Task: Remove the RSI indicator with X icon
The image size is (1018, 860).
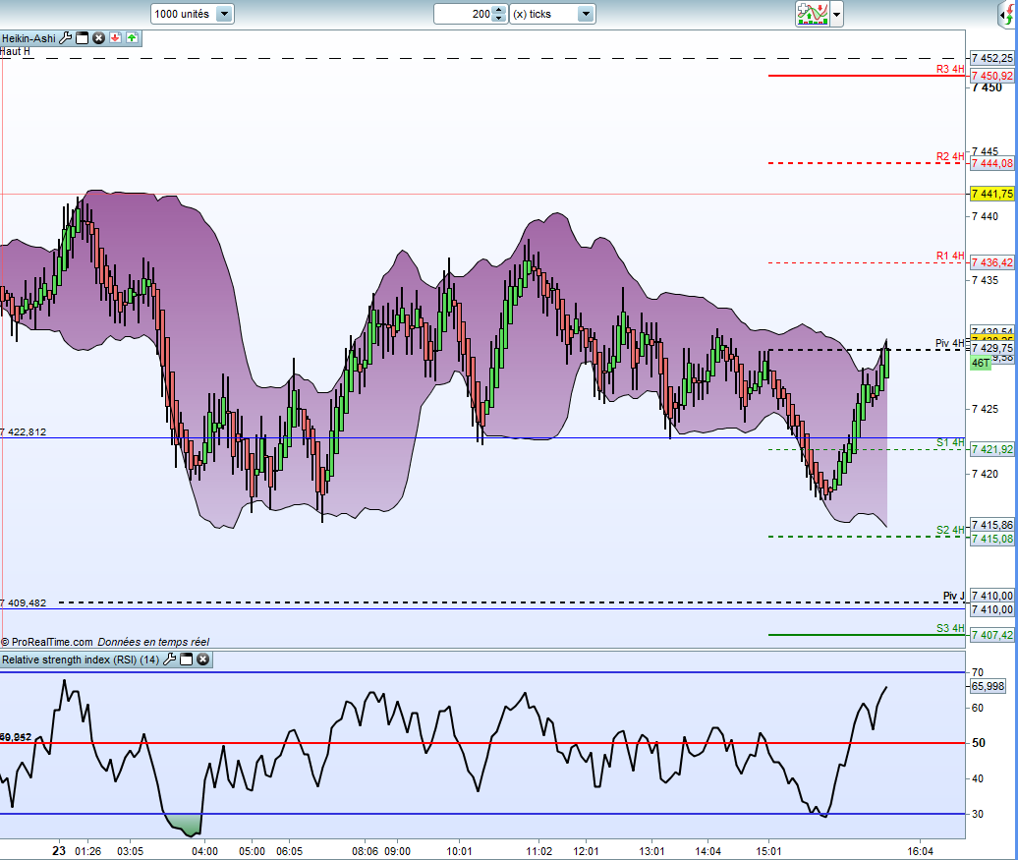Action: 203,659
